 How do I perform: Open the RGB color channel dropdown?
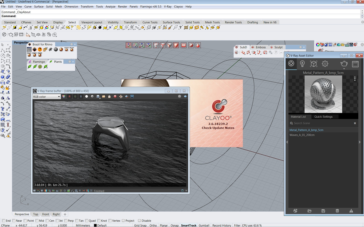click(x=47, y=97)
